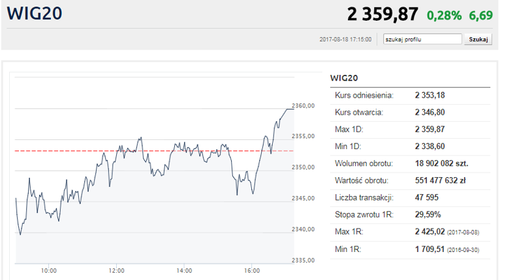Viewport: 513px width, 280px height.
Task: Click the 14:00 label on time axis
Action: [184, 270]
